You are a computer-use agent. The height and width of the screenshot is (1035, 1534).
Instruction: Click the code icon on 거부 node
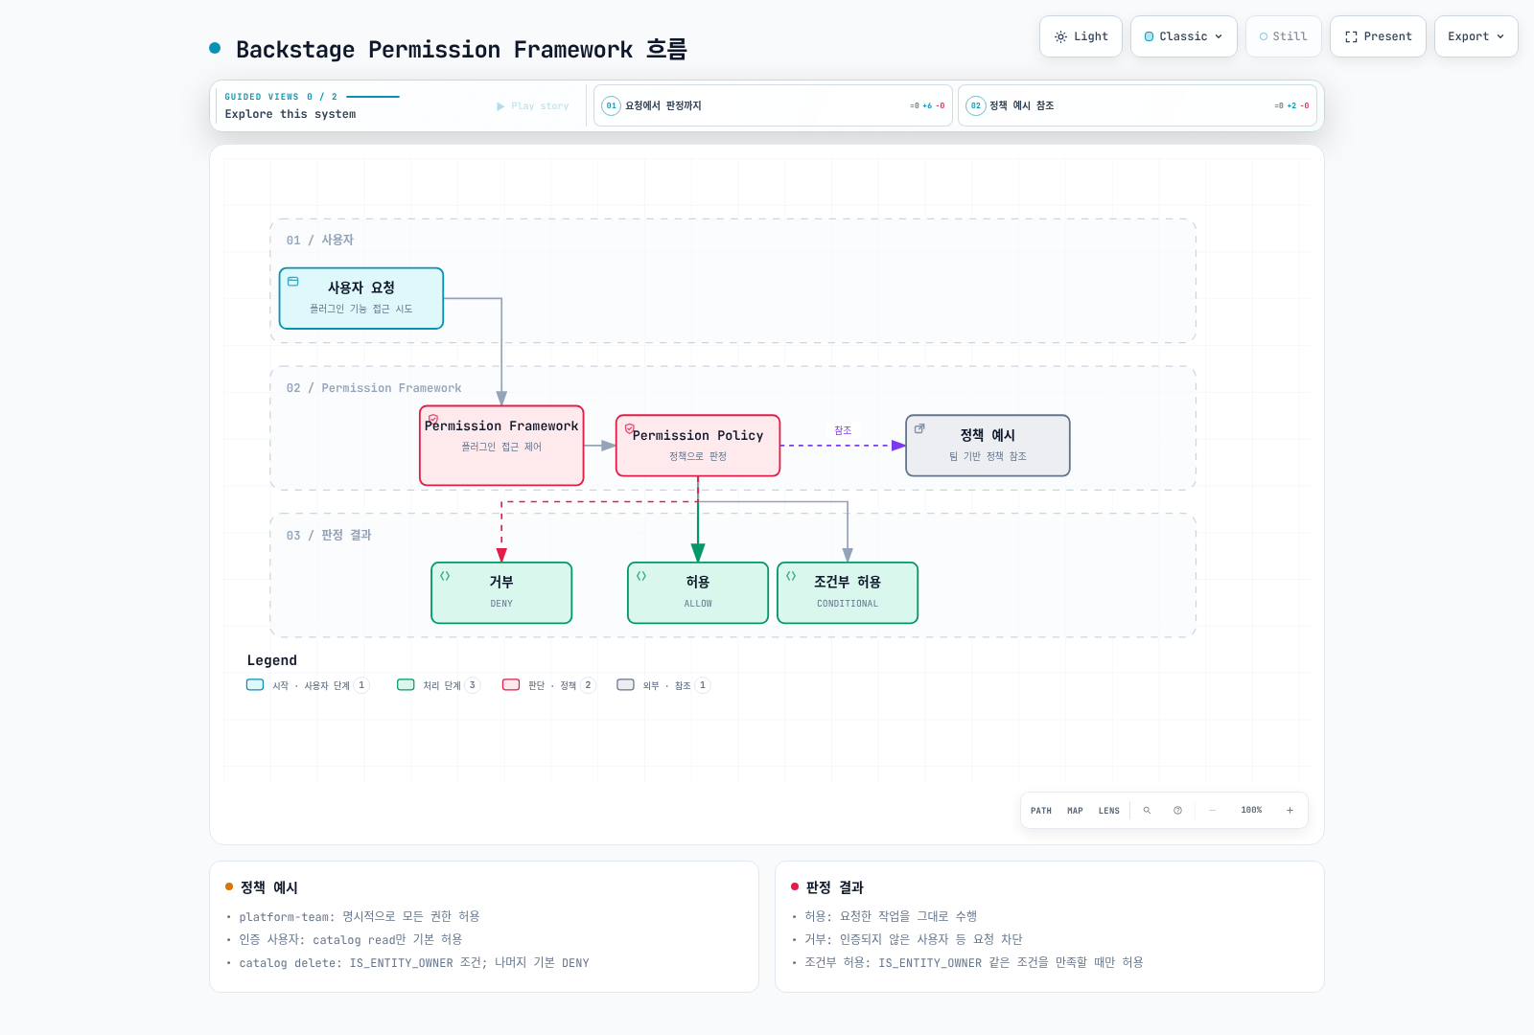pos(445,576)
